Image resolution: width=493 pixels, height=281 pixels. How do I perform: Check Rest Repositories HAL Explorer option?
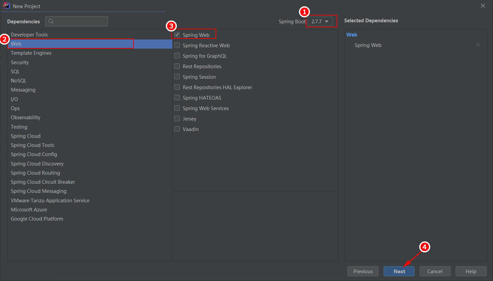pos(177,87)
